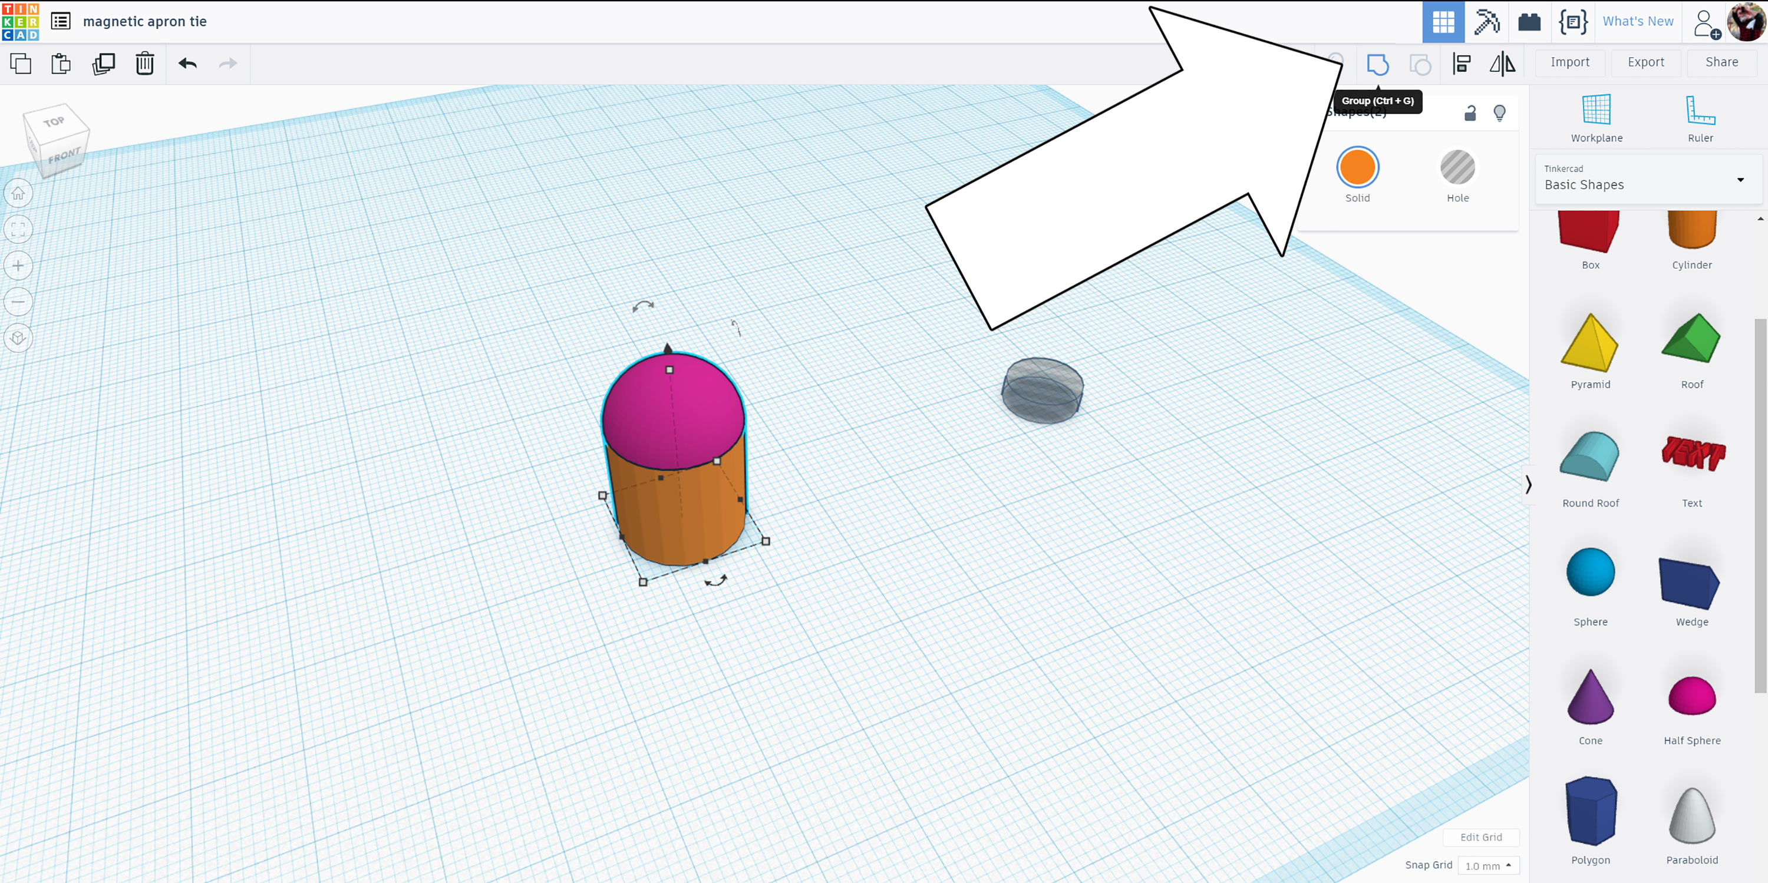Open the Blocks pickaxe mode
The height and width of the screenshot is (883, 1768).
pyautogui.click(x=1487, y=22)
